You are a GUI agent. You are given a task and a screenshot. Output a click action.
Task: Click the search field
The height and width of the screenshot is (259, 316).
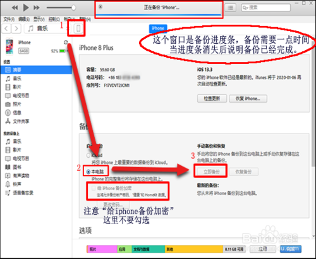click(x=265, y=8)
